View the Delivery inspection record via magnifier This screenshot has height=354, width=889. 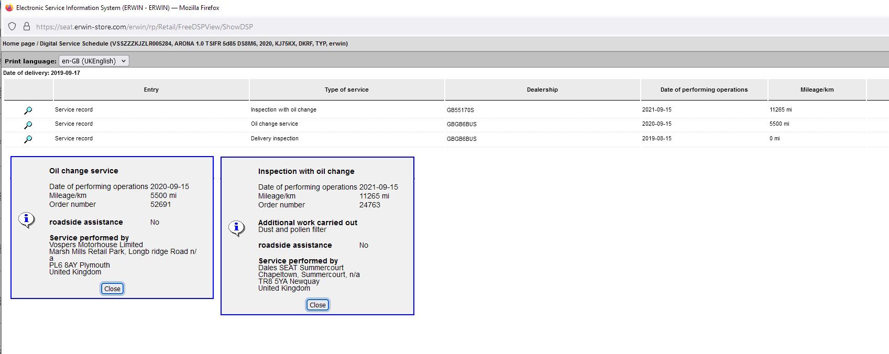tap(28, 139)
